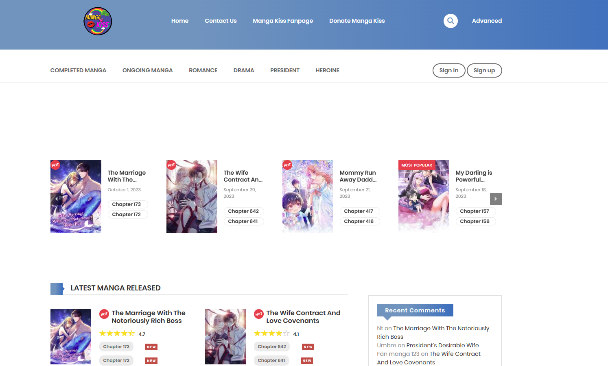Click NEW tag next to Chapter 642

[x=308, y=347]
